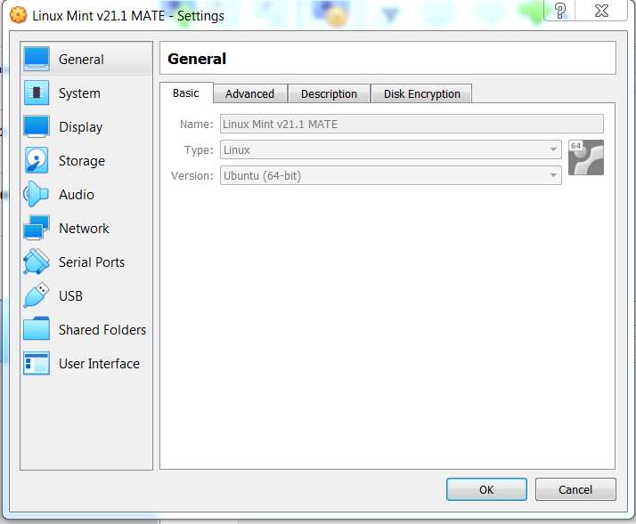Viewport: 636px width, 524px height.
Task: Select the System label in sidebar
Action: (x=79, y=93)
